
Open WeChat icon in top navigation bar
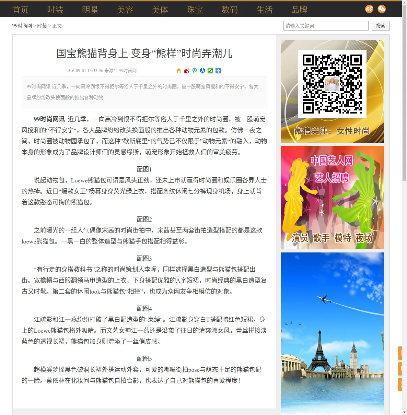point(382,9)
